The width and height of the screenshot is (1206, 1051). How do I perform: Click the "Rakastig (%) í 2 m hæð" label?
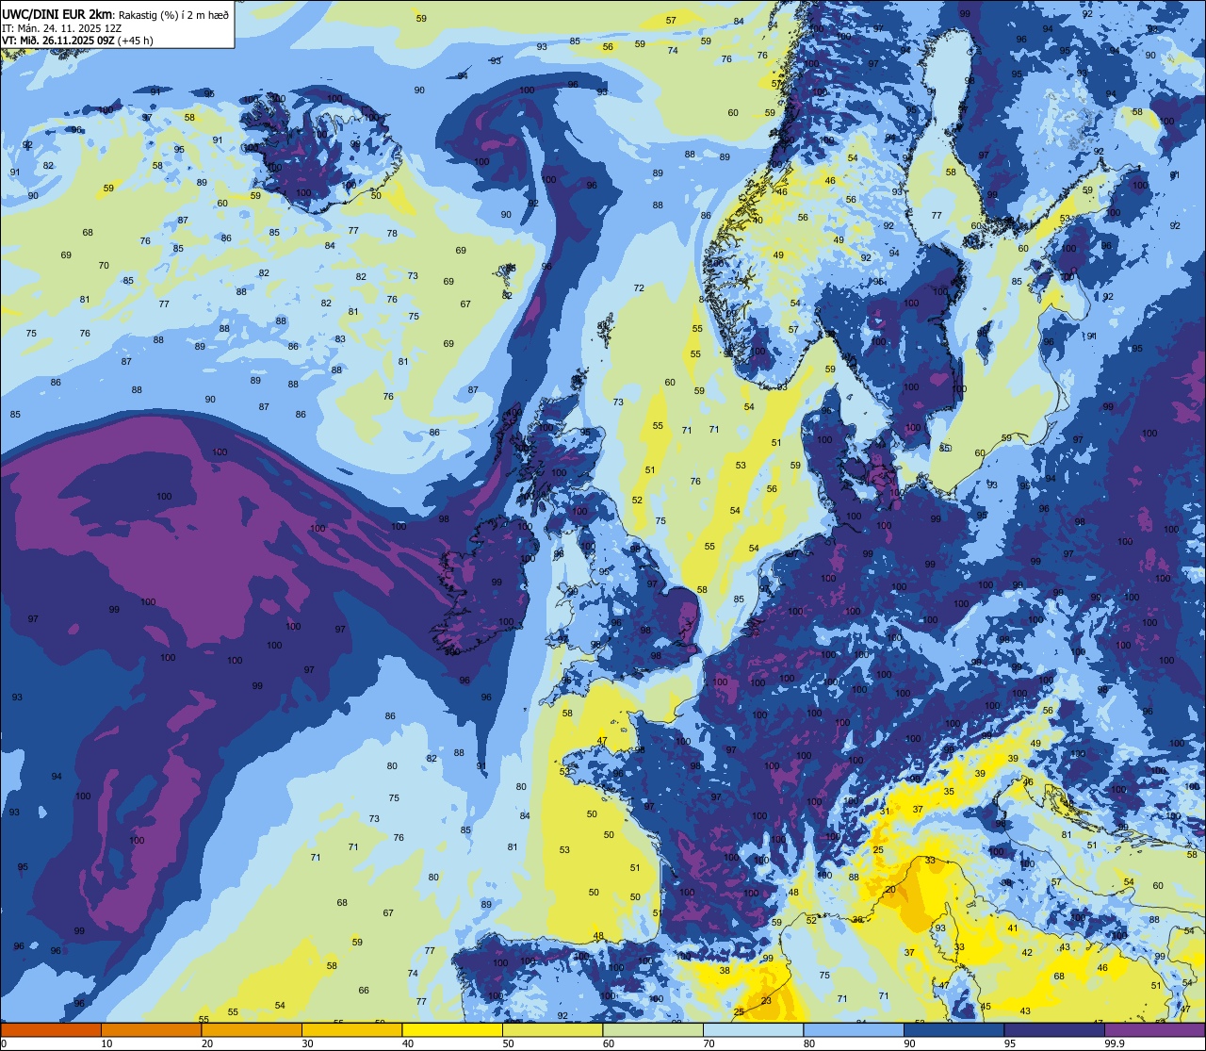click(x=172, y=15)
